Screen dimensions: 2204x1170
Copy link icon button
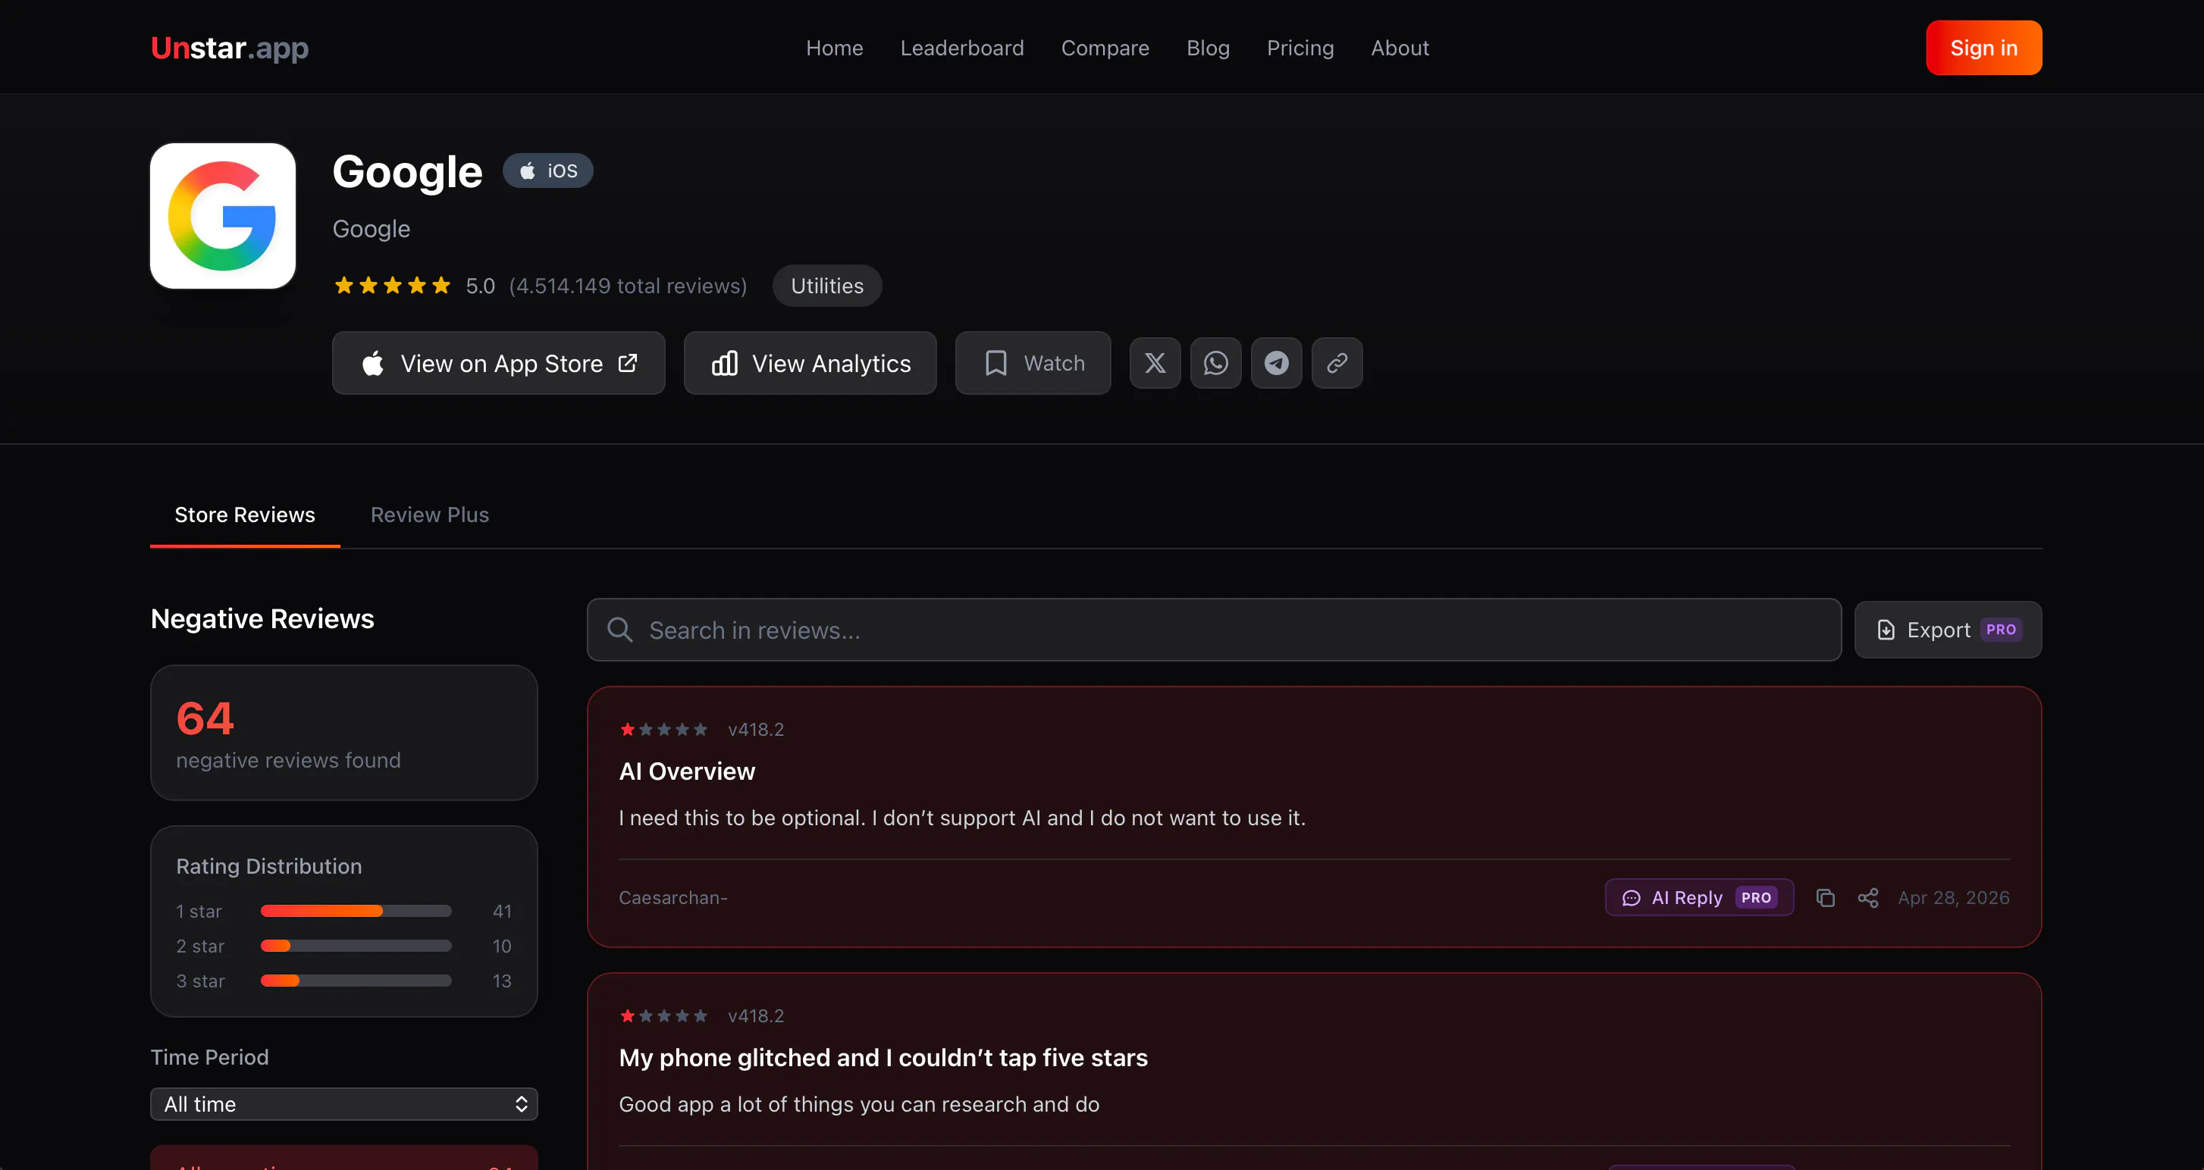coord(1337,363)
